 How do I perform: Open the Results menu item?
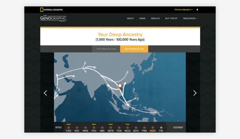pos(155,18)
